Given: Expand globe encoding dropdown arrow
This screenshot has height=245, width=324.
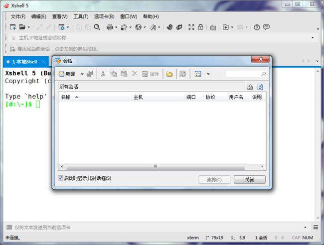Looking at the screenshot, I should point(145,27).
